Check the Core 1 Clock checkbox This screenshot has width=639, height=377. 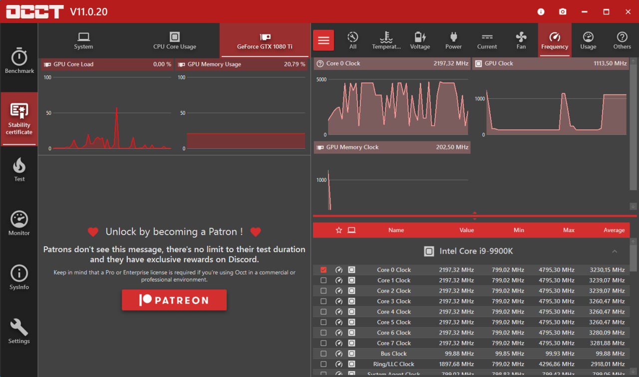(x=323, y=280)
